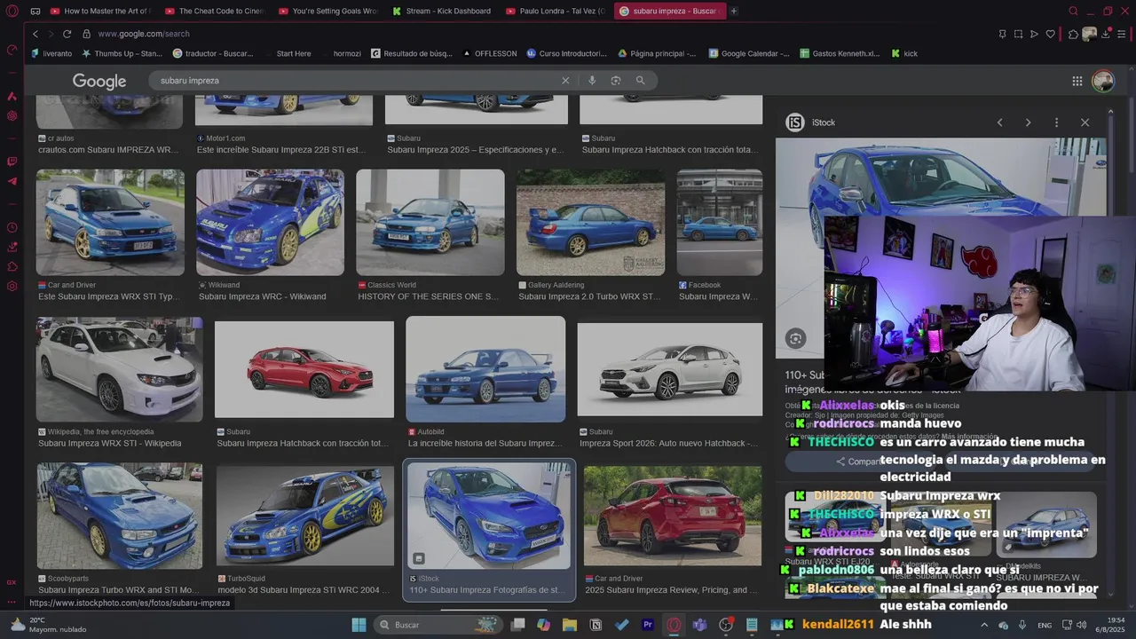Open the Windows Start menu
Screen dimensions: 1136x639
pos(359,625)
